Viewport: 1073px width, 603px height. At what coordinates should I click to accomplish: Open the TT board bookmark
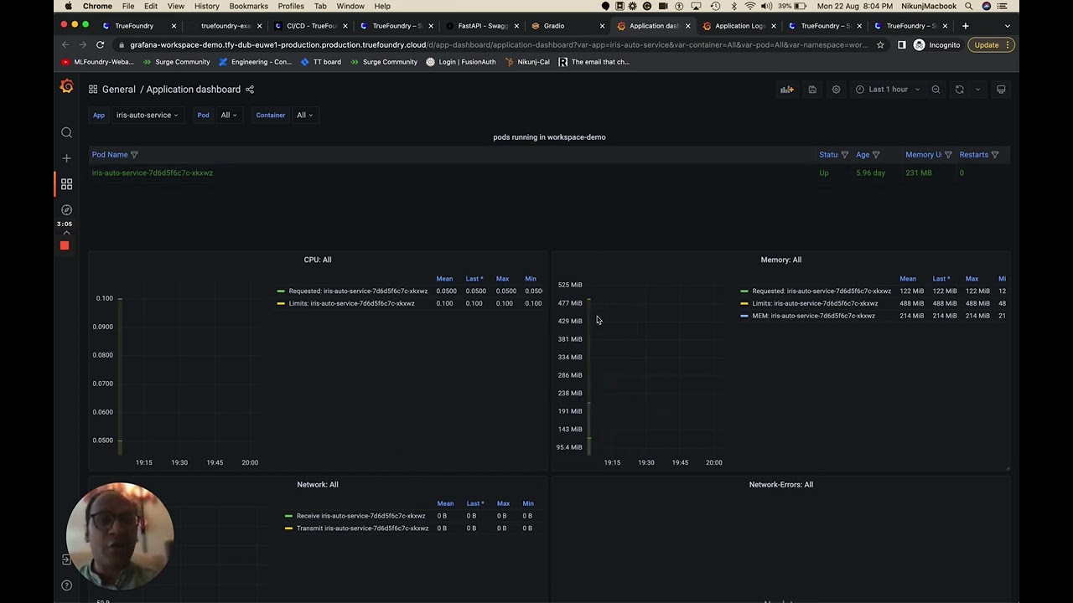321,62
